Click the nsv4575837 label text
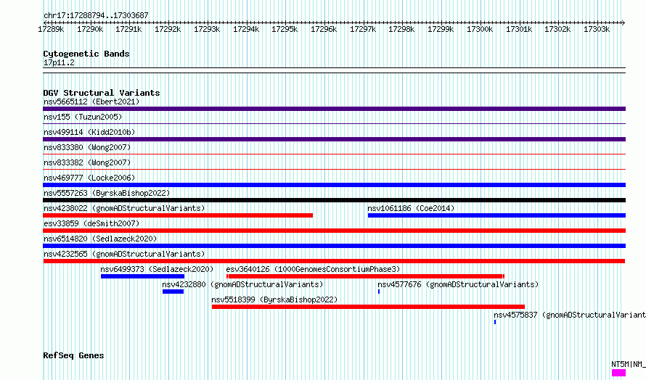The image size is (646, 380). point(570,315)
